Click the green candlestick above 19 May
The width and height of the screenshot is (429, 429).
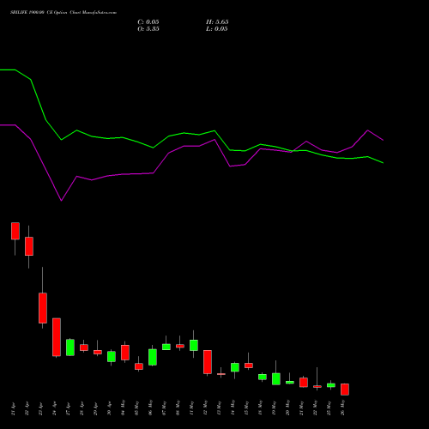[x=276, y=379]
